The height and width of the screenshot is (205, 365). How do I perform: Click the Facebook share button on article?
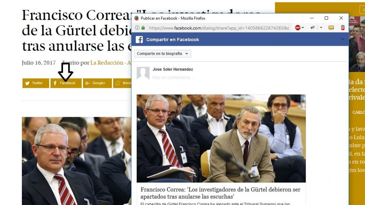(66, 83)
